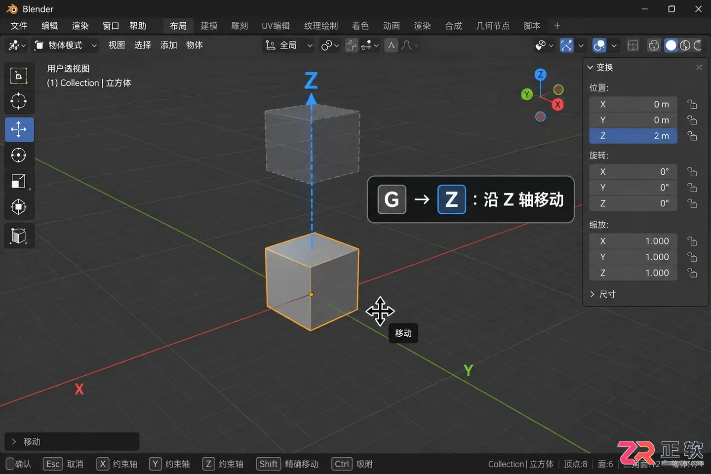
Task: Click the green Y axis on navigation gizmo
Action: pos(527,94)
